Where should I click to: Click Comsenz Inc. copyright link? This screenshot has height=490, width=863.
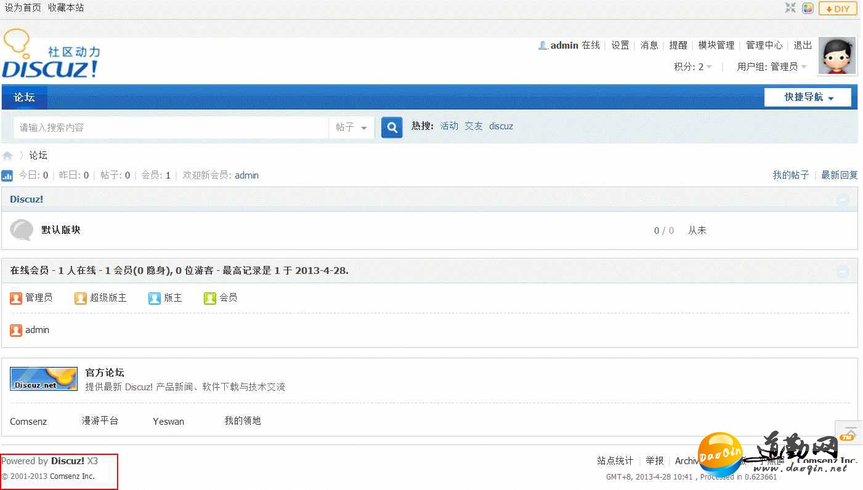73,476
